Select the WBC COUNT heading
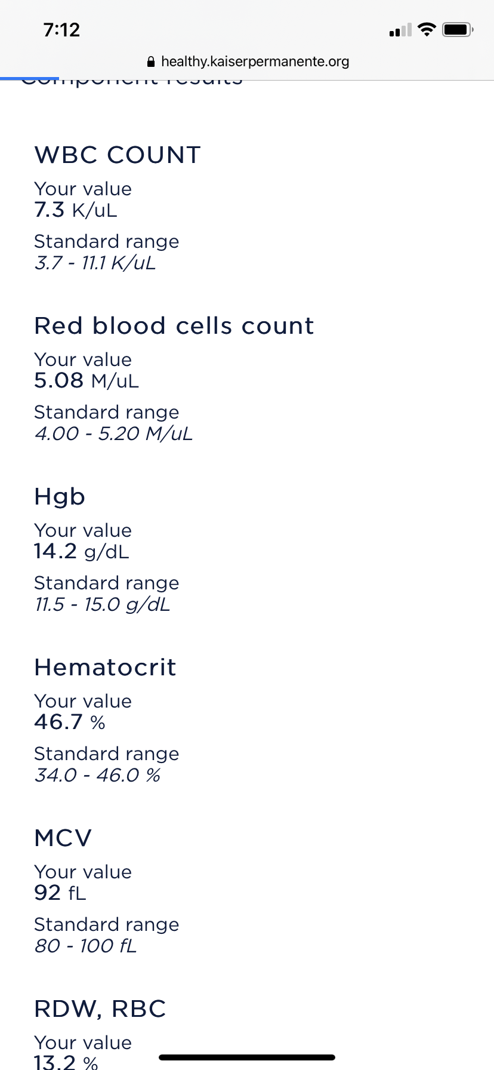The image size is (494, 1070). click(118, 155)
